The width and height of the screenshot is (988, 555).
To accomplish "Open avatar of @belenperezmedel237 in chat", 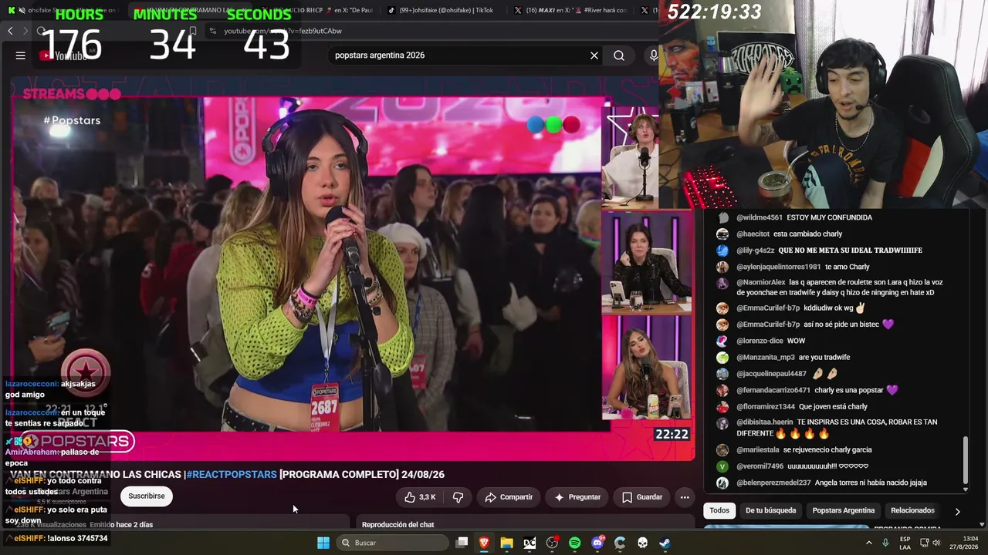I will point(722,483).
